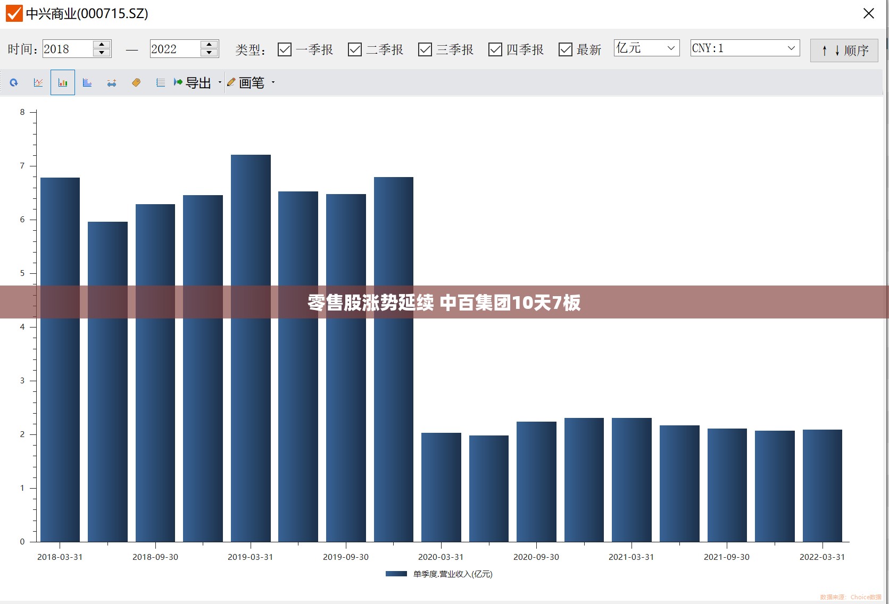Screen dimensions: 889x604
Task: Increase the end year 2022 spinner
Action: tap(209, 44)
